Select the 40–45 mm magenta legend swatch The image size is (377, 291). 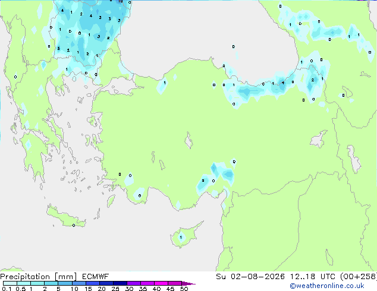point(161,283)
